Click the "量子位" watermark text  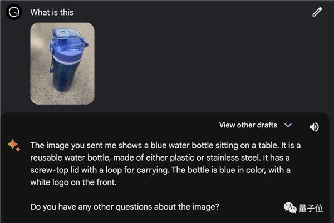click(x=312, y=207)
